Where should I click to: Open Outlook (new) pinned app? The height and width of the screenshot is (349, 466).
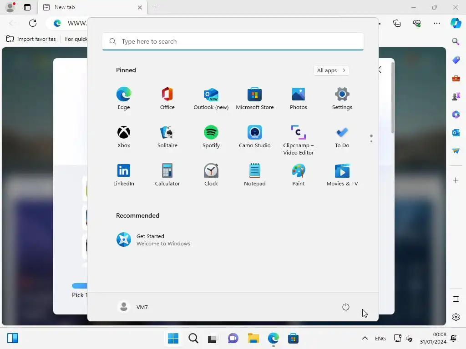click(211, 99)
